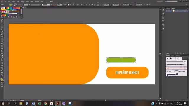Click Locate Object icon in Layers panel
The height and width of the screenshot is (106, 189).
(175, 53)
